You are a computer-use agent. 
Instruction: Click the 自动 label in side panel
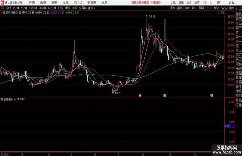tap(238, 101)
